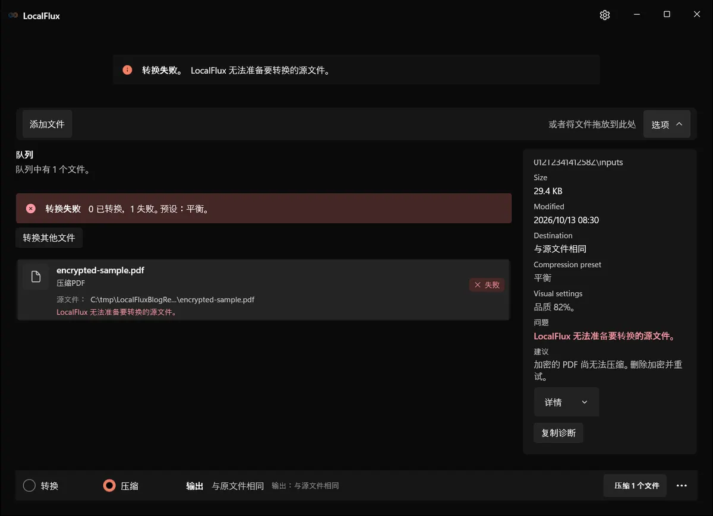
Task: Click the 压缩 1 个文件 button
Action: tap(635, 486)
